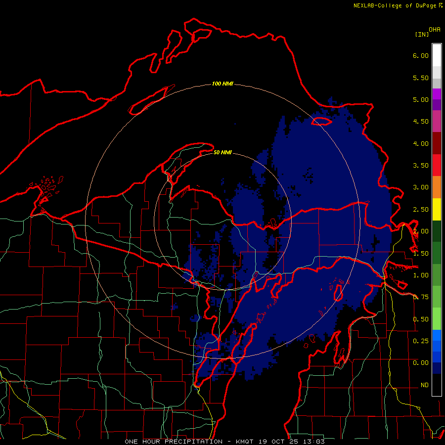The width and height of the screenshot is (445, 445).
Task: Click the 50 NMI range ring label
Action: click(223, 153)
